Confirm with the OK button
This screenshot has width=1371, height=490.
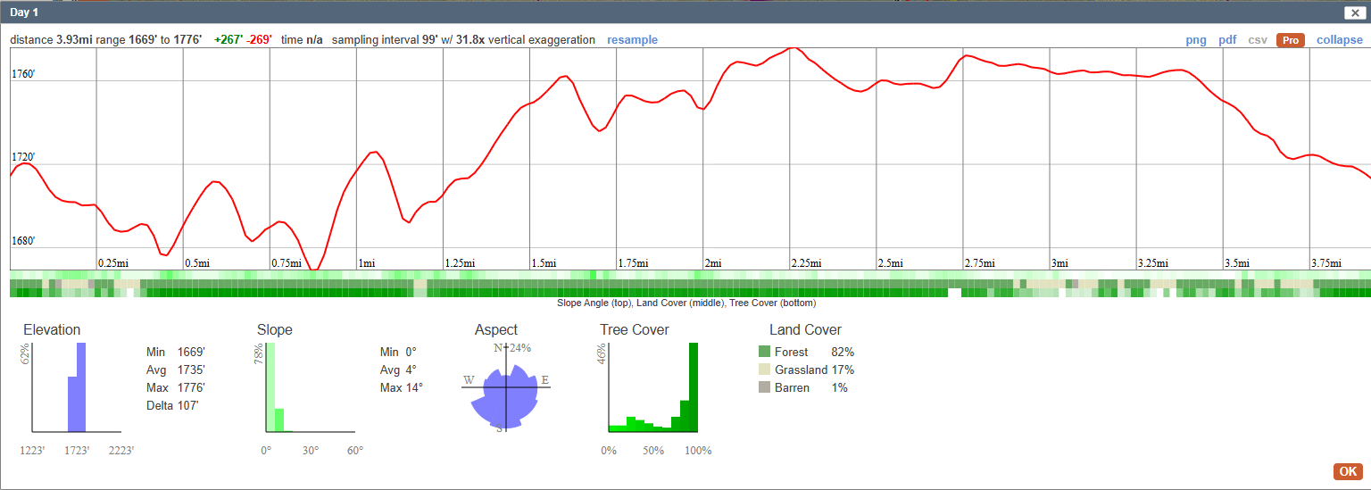[1348, 471]
